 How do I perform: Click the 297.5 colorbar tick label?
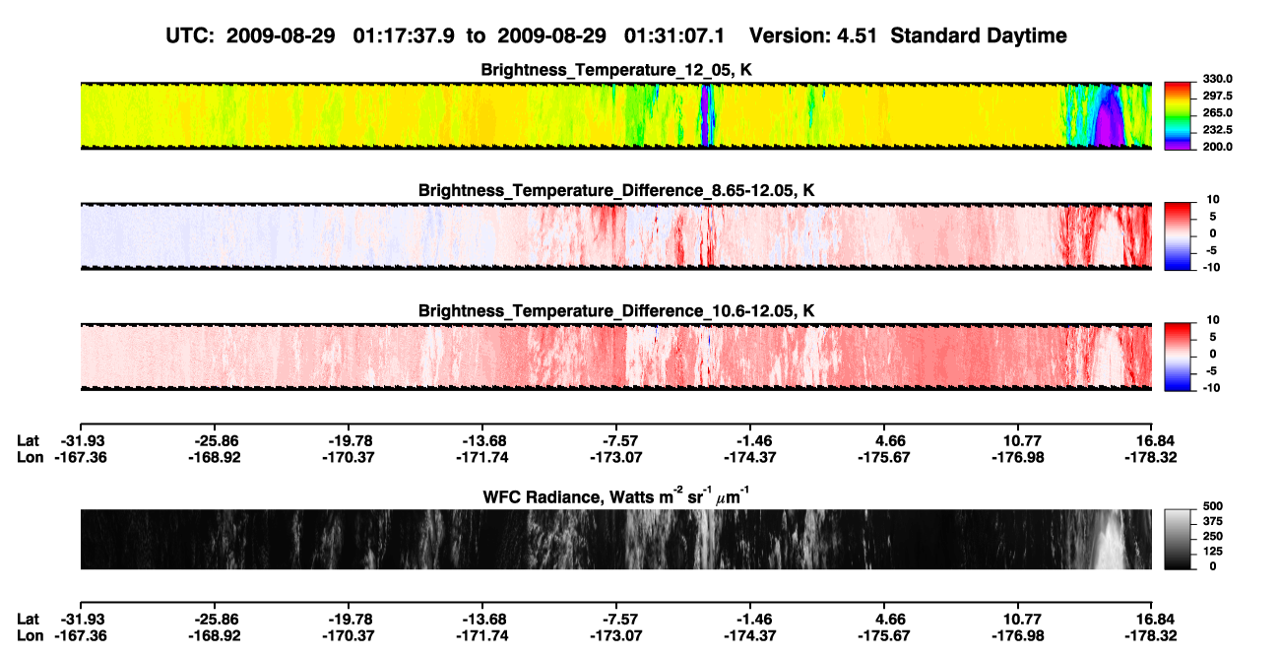point(1219,97)
